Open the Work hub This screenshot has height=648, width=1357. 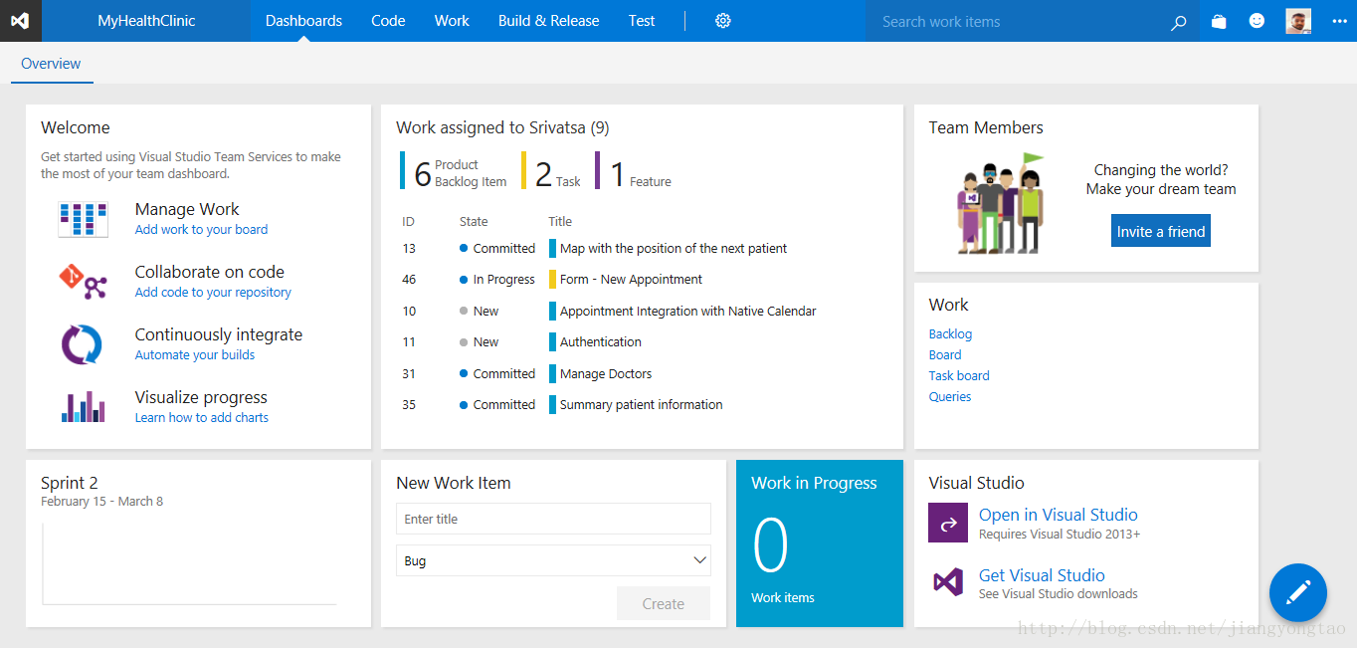click(x=452, y=21)
